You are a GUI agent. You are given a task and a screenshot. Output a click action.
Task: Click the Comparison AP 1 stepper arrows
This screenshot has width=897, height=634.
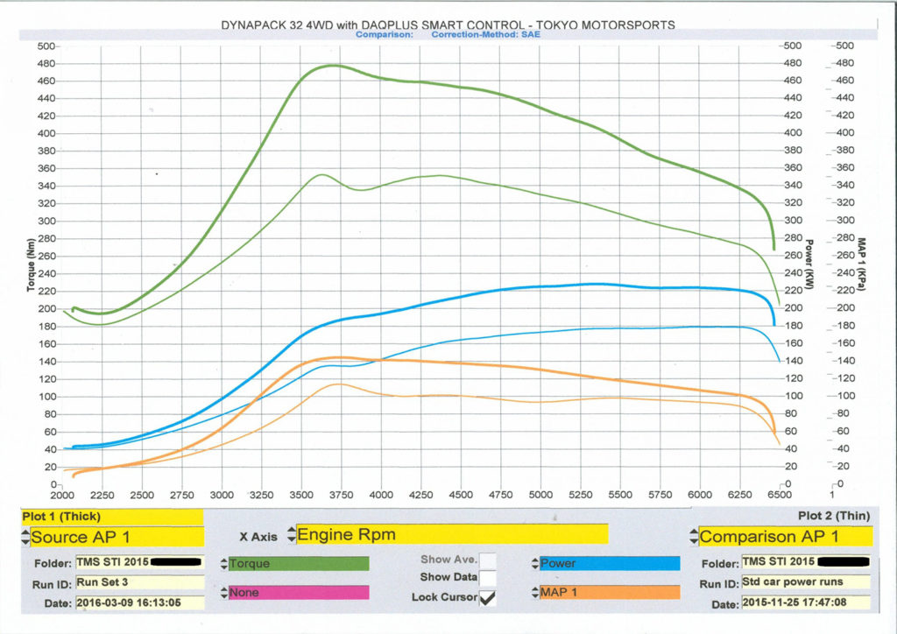[693, 536]
